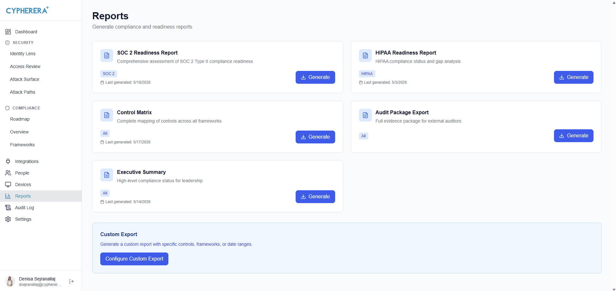The height and width of the screenshot is (291, 616).
Task: Open Identity Lens in sidebar
Action: pos(22,54)
